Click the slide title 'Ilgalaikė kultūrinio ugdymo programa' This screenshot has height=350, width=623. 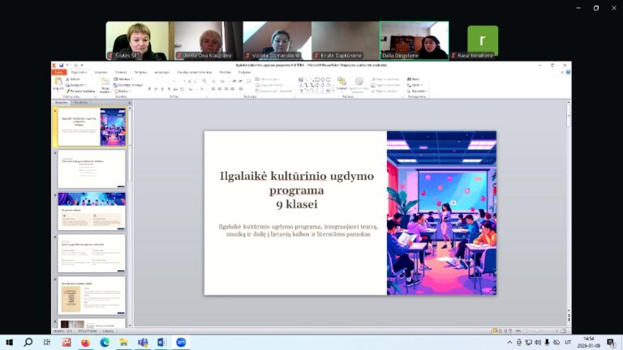297,182
